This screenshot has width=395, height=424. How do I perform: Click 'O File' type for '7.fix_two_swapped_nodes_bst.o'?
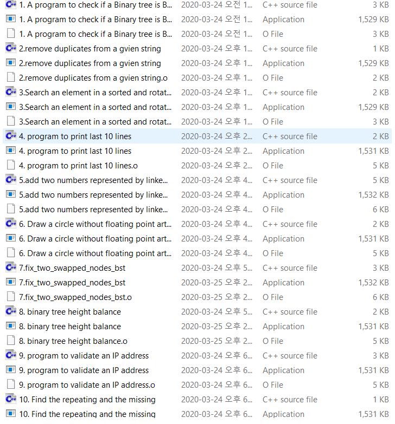[x=273, y=297]
